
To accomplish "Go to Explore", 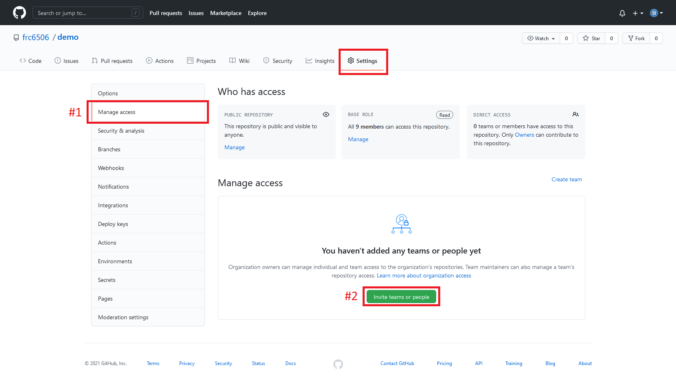I will 257,13.
